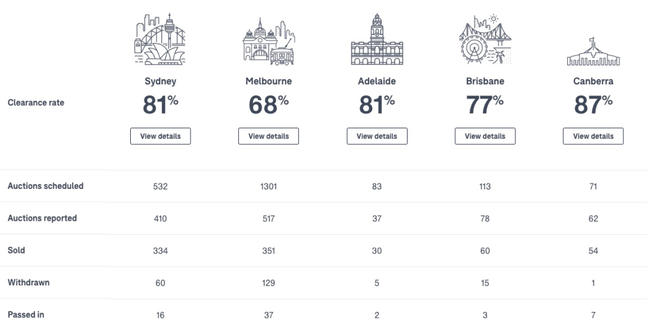Click the Auctions scheduled row label
The width and height of the screenshot is (660, 335).
(45, 186)
